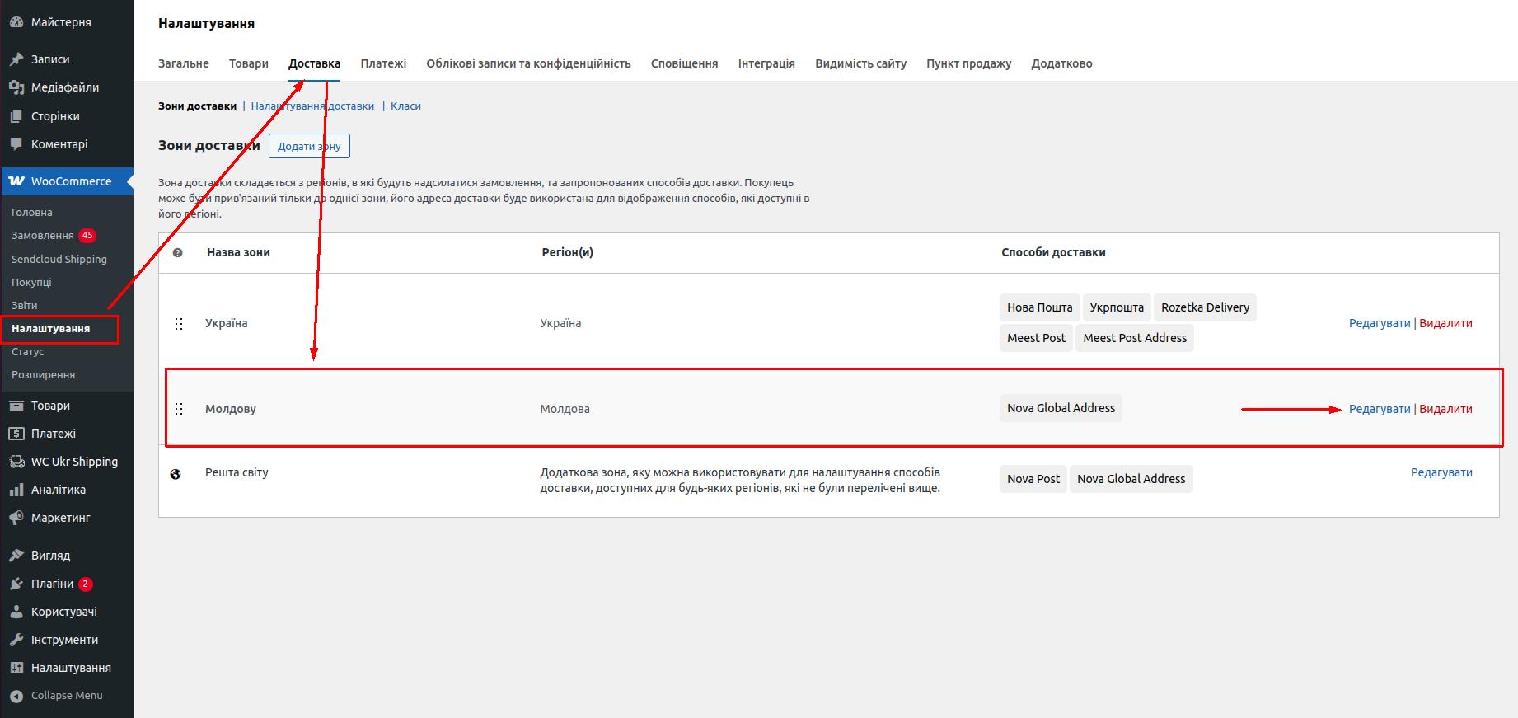Screen dimensions: 1518x718
Task: Click the drag handle for Україна zone
Action: pos(179,324)
